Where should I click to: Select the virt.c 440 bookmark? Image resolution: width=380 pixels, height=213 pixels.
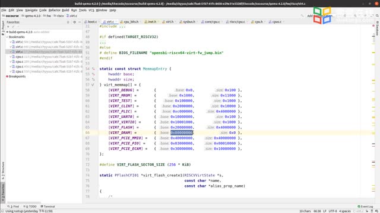click(46, 47)
